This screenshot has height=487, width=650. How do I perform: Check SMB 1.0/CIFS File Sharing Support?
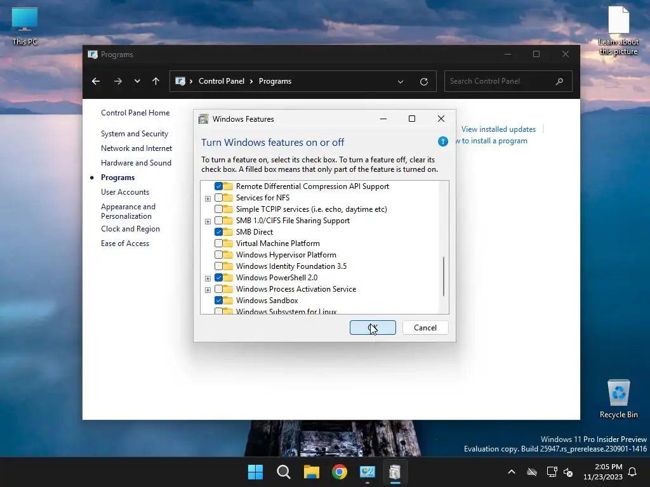click(218, 220)
